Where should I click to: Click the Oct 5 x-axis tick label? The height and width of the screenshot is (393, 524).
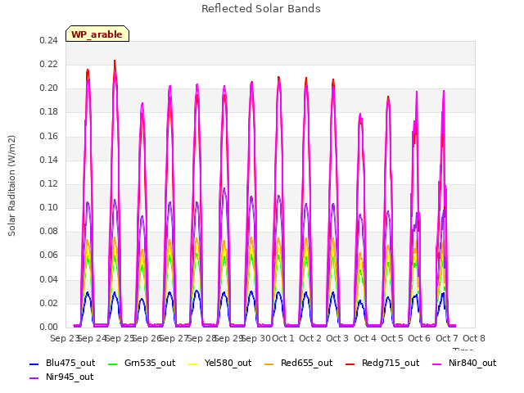[392, 338]
